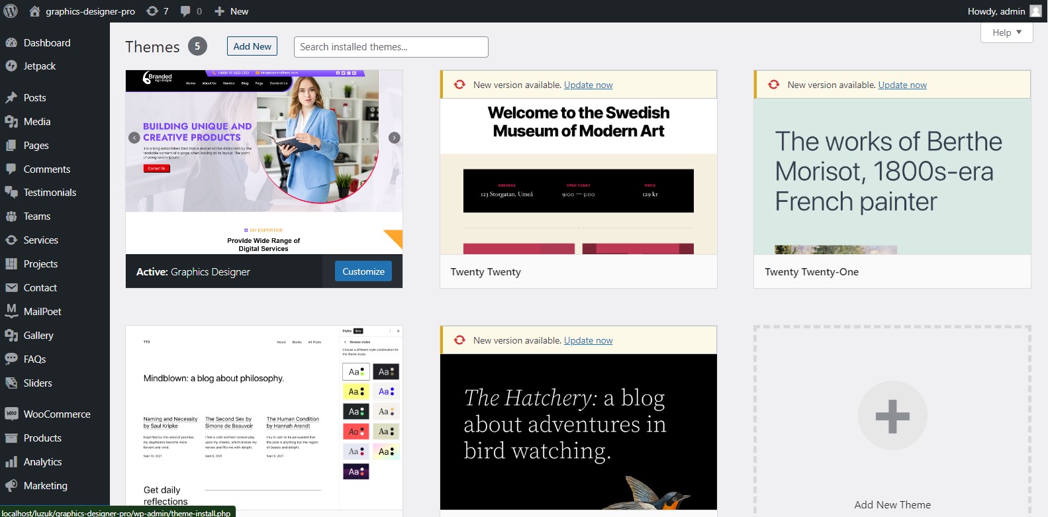Click the Products archive icon
Viewport: 1048px width, 517px height.
tap(11, 438)
